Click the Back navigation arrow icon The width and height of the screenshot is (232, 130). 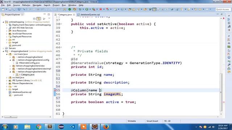[x=200, y=9]
